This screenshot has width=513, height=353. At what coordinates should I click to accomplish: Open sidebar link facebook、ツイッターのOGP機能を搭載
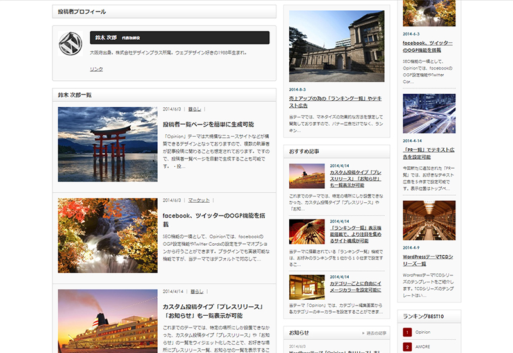point(428,46)
